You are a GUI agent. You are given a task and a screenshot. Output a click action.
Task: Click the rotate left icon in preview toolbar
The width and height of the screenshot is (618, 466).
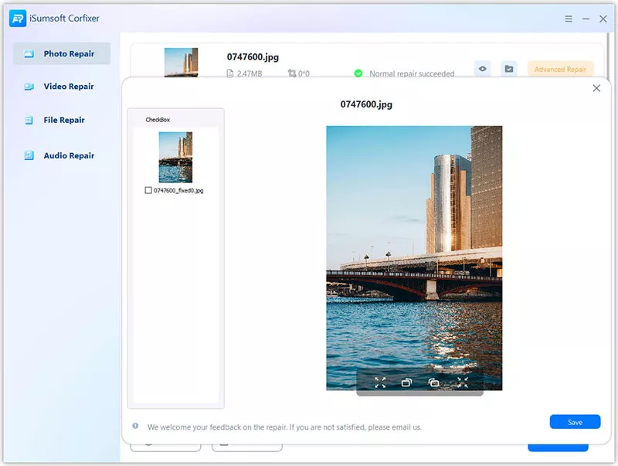tap(407, 383)
